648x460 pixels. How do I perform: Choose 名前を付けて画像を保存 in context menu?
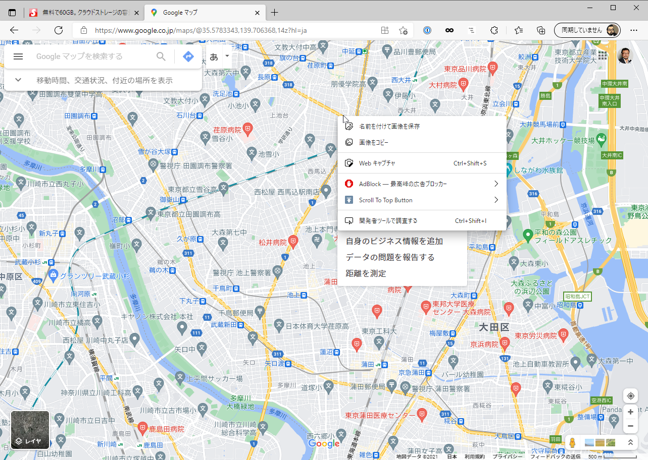pos(422,126)
